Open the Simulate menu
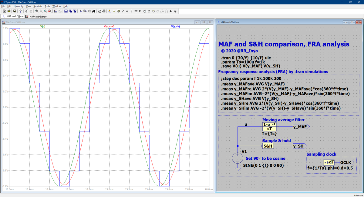Viewport: 364px width, 197px height. [x=38, y=6]
